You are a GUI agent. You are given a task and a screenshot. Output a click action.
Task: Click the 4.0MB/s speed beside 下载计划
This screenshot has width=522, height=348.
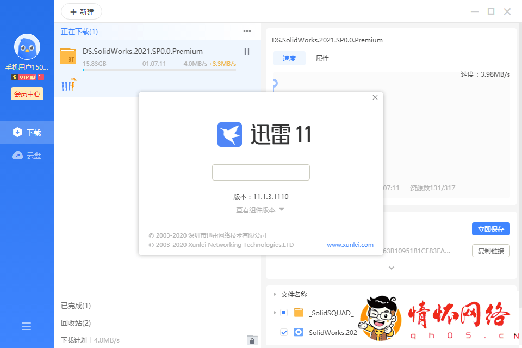pyautogui.click(x=107, y=340)
